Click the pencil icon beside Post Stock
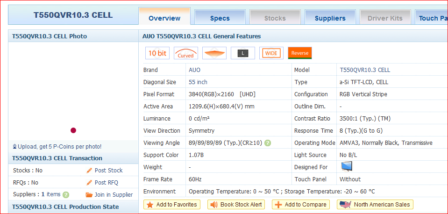 (89, 171)
